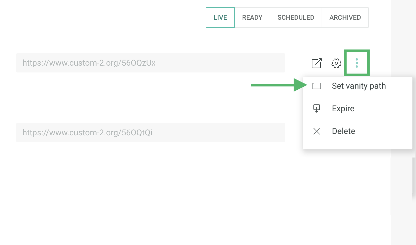416x245 pixels.
Task: Click the window icon beside Set vanity path
Action: [x=317, y=86]
